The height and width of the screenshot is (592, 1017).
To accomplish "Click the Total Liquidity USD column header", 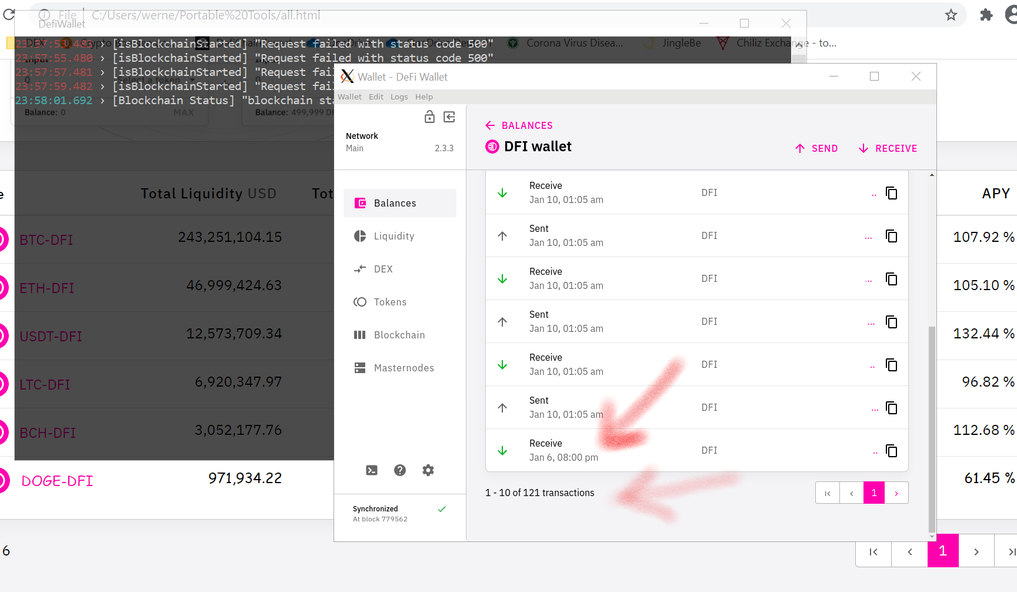I will (x=208, y=194).
